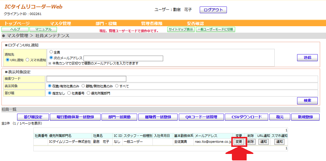The height and width of the screenshot is (161, 326).
Task: Show the sitemap with サイトマップ表示
Action: click(x=181, y=29)
